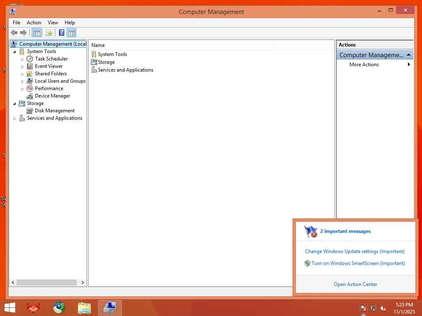Click Change Windows Update settings link

(355, 251)
